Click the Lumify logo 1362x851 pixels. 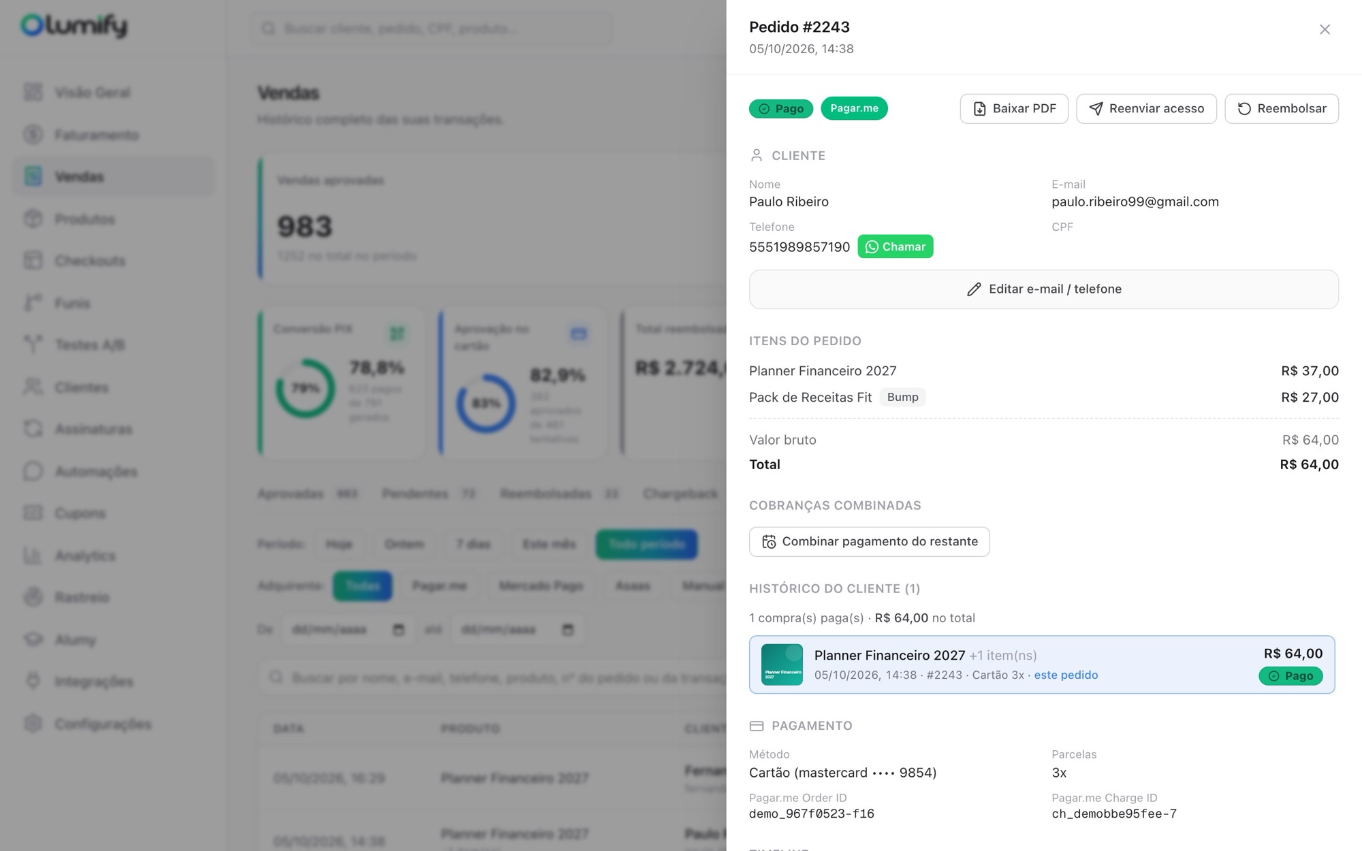(74, 26)
